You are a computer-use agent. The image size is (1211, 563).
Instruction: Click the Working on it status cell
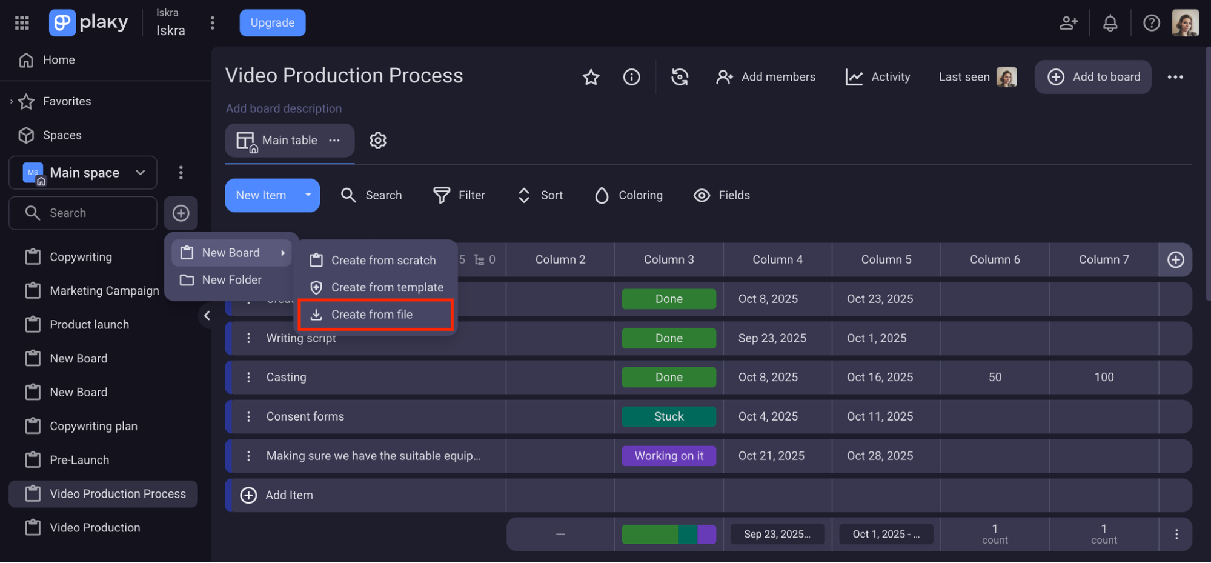coord(669,456)
